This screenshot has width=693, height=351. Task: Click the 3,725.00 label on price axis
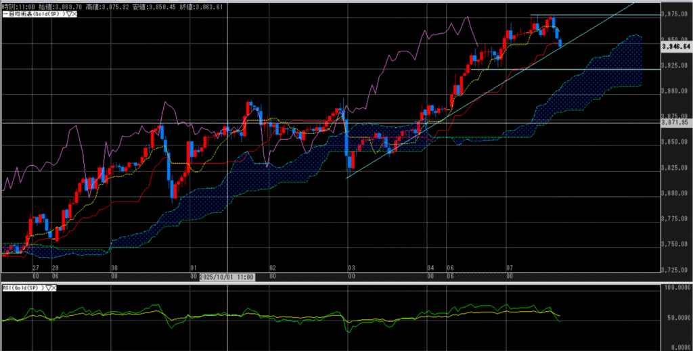click(675, 270)
